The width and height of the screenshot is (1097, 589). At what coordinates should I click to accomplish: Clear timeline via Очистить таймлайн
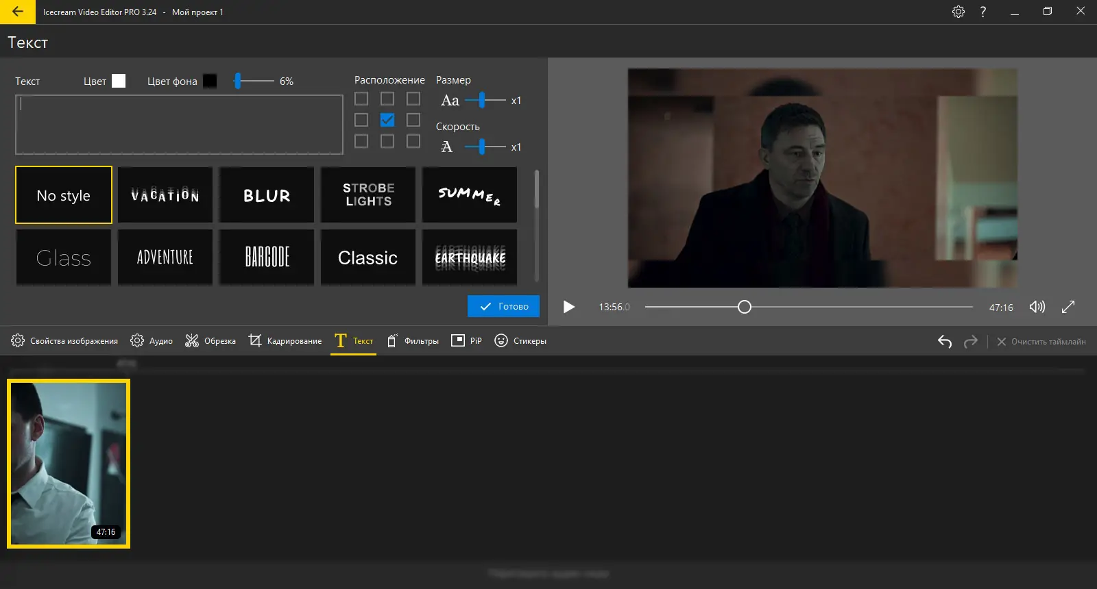tap(1041, 341)
